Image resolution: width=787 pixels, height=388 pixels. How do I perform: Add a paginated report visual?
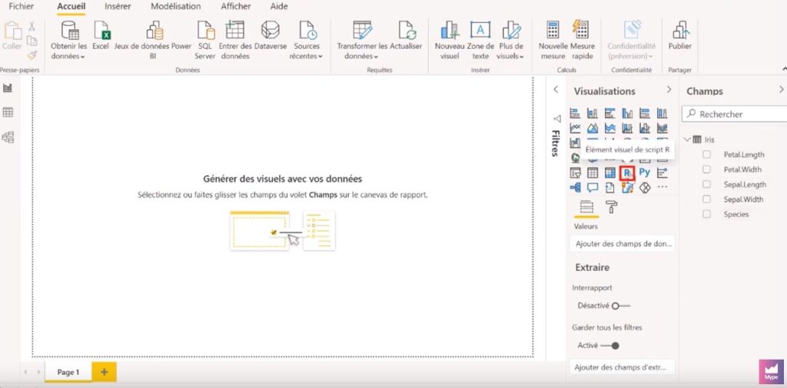(x=609, y=187)
